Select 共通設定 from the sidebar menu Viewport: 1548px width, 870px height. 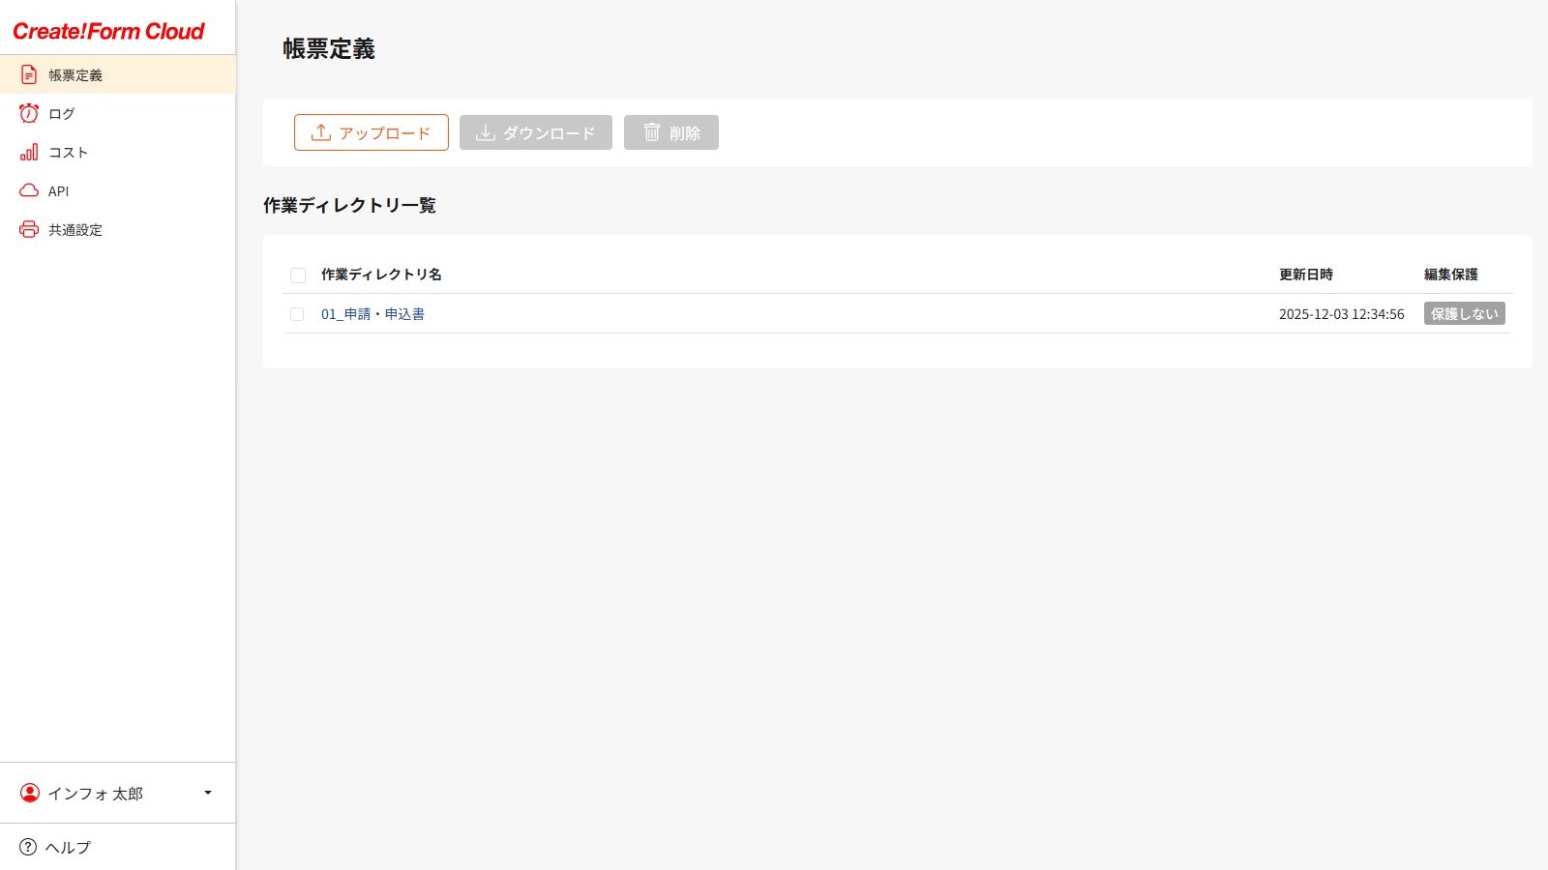(x=74, y=229)
